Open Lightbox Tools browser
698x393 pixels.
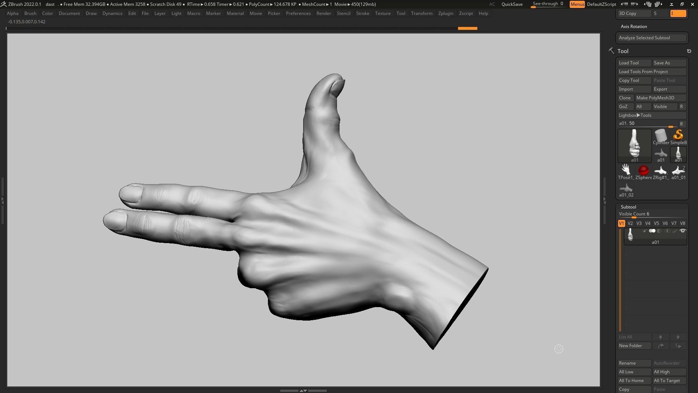point(652,115)
